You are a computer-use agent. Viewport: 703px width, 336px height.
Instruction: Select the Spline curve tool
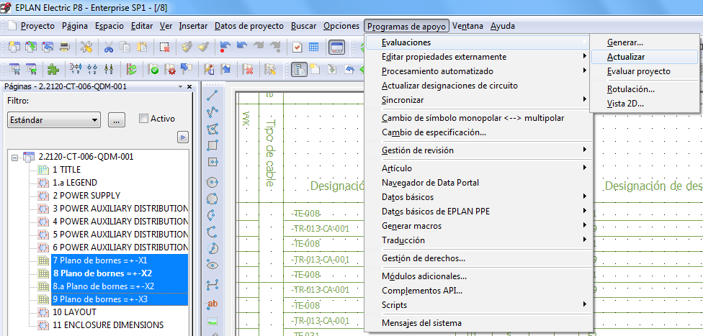[x=212, y=284]
